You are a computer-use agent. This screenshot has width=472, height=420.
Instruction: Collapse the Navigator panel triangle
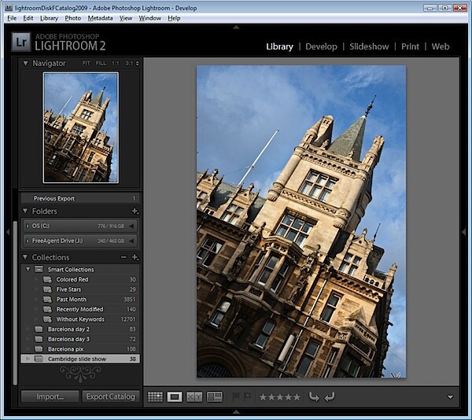(26, 63)
